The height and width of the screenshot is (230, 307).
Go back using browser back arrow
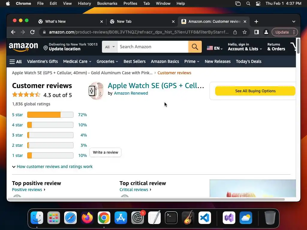click(13, 32)
